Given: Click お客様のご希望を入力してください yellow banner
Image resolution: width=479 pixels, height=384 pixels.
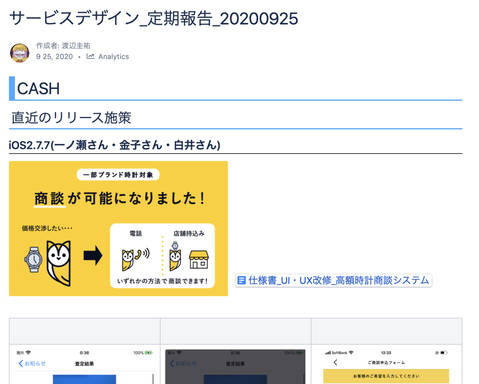Looking at the screenshot, I should (386, 376).
